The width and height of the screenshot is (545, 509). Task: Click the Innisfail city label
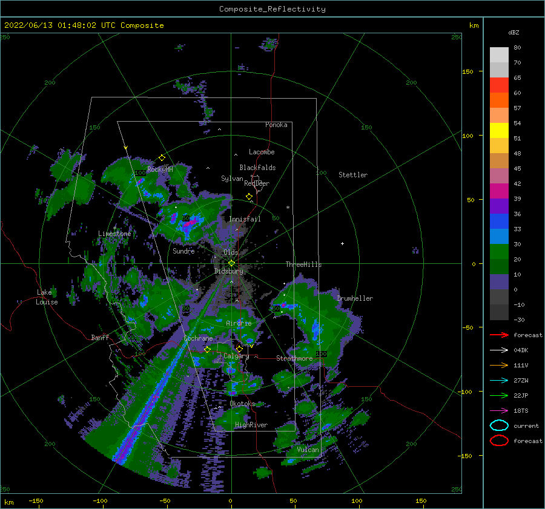pyautogui.click(x=245, y=219)
